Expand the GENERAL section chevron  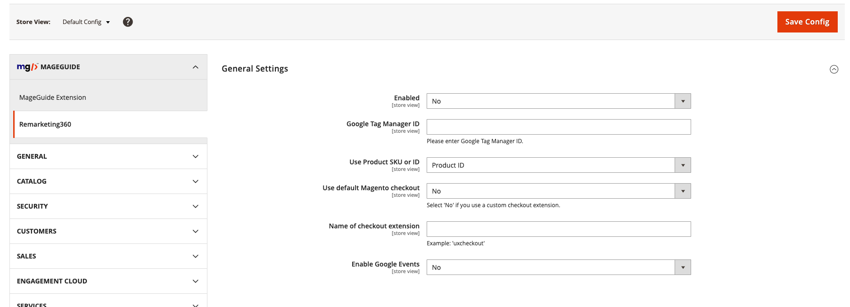pyautogui.click(x=196, y=156)
